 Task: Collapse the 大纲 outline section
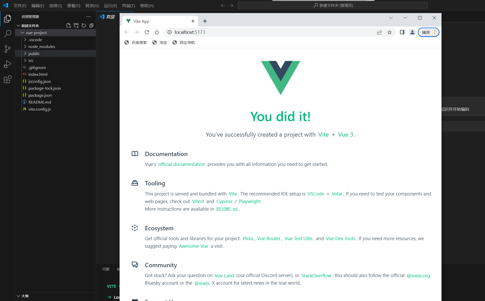(18, 296)
